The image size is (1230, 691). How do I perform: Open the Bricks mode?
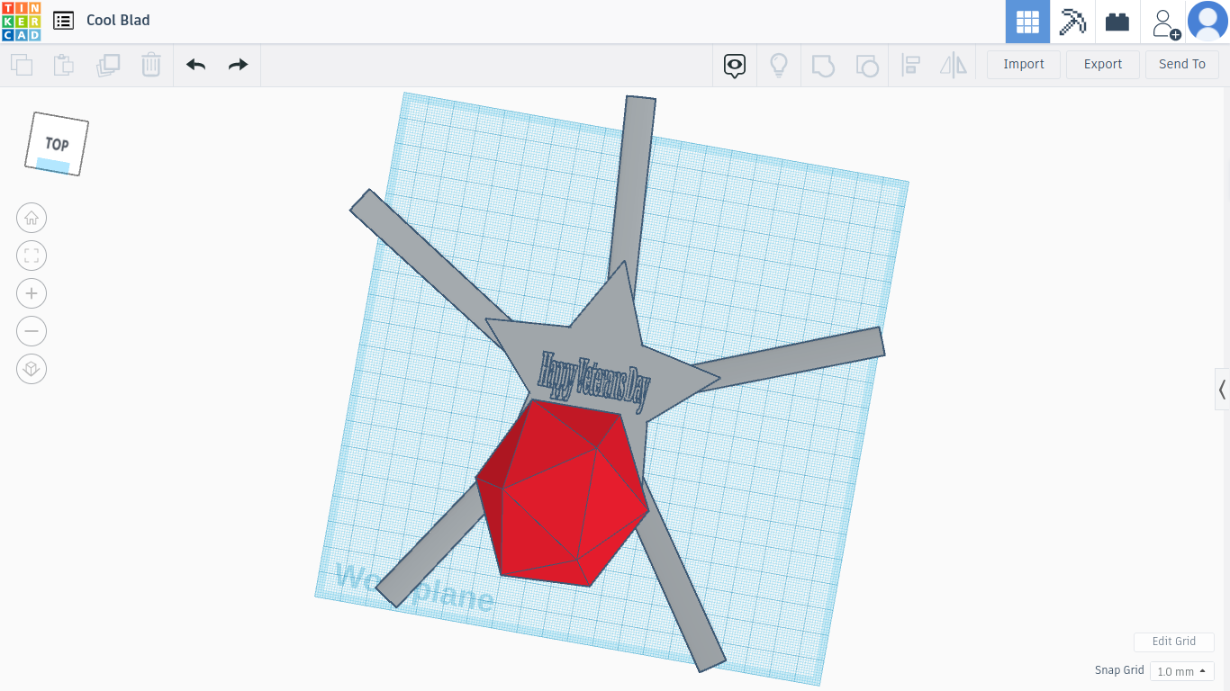(x=1117, y=22)
